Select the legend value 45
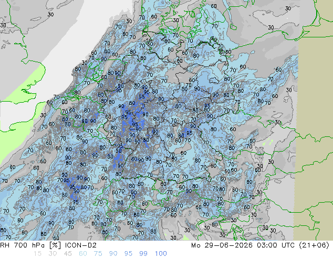 tap(68, 254)
